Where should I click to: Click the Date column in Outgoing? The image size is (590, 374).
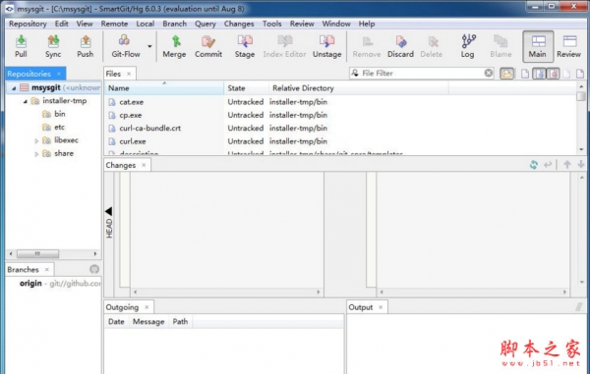pos(116,321)
